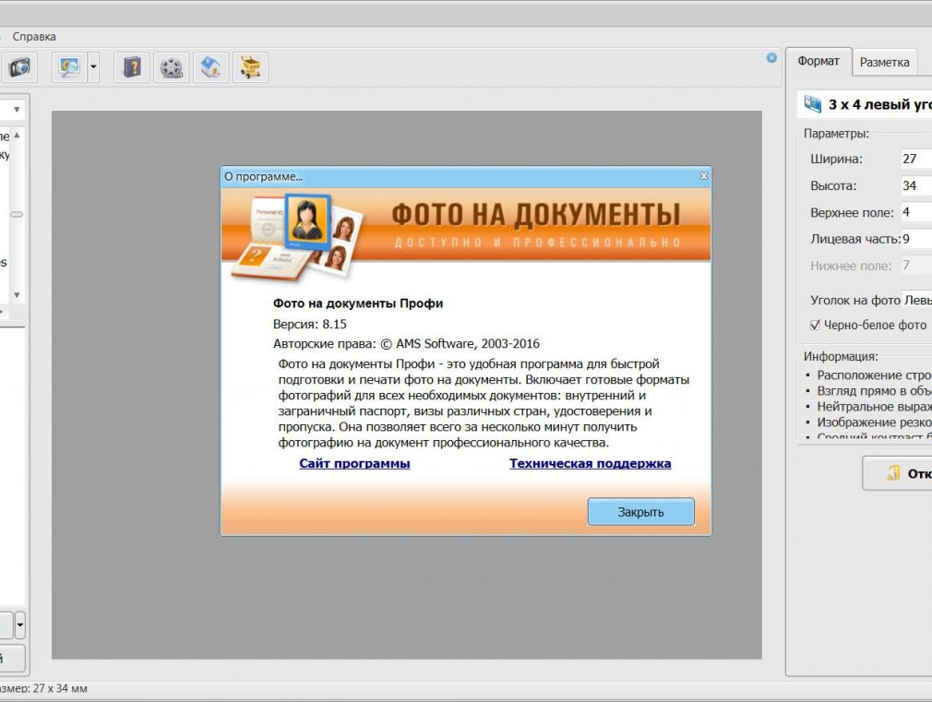
Task: Click the Параметры group label
Action: (836, 134)
